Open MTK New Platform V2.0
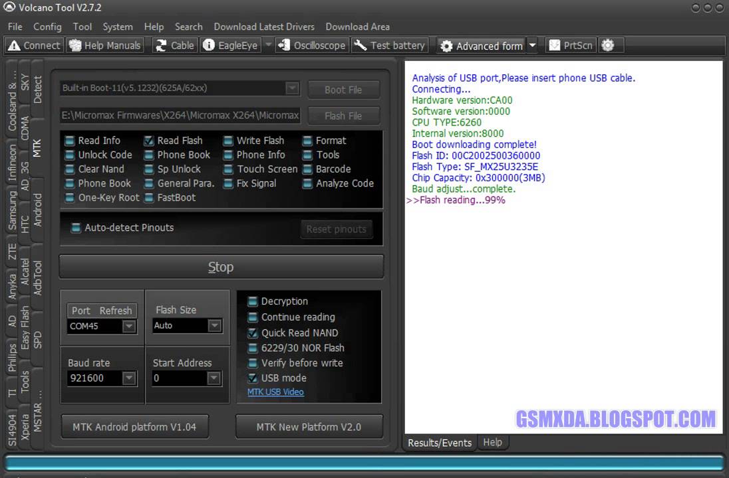 (309, 426)
